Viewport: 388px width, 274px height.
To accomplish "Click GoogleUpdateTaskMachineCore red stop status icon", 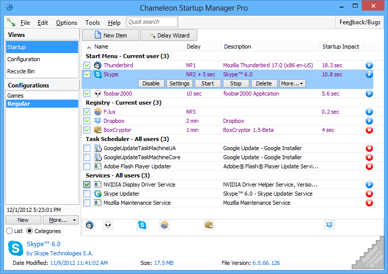I will (369, 157).
